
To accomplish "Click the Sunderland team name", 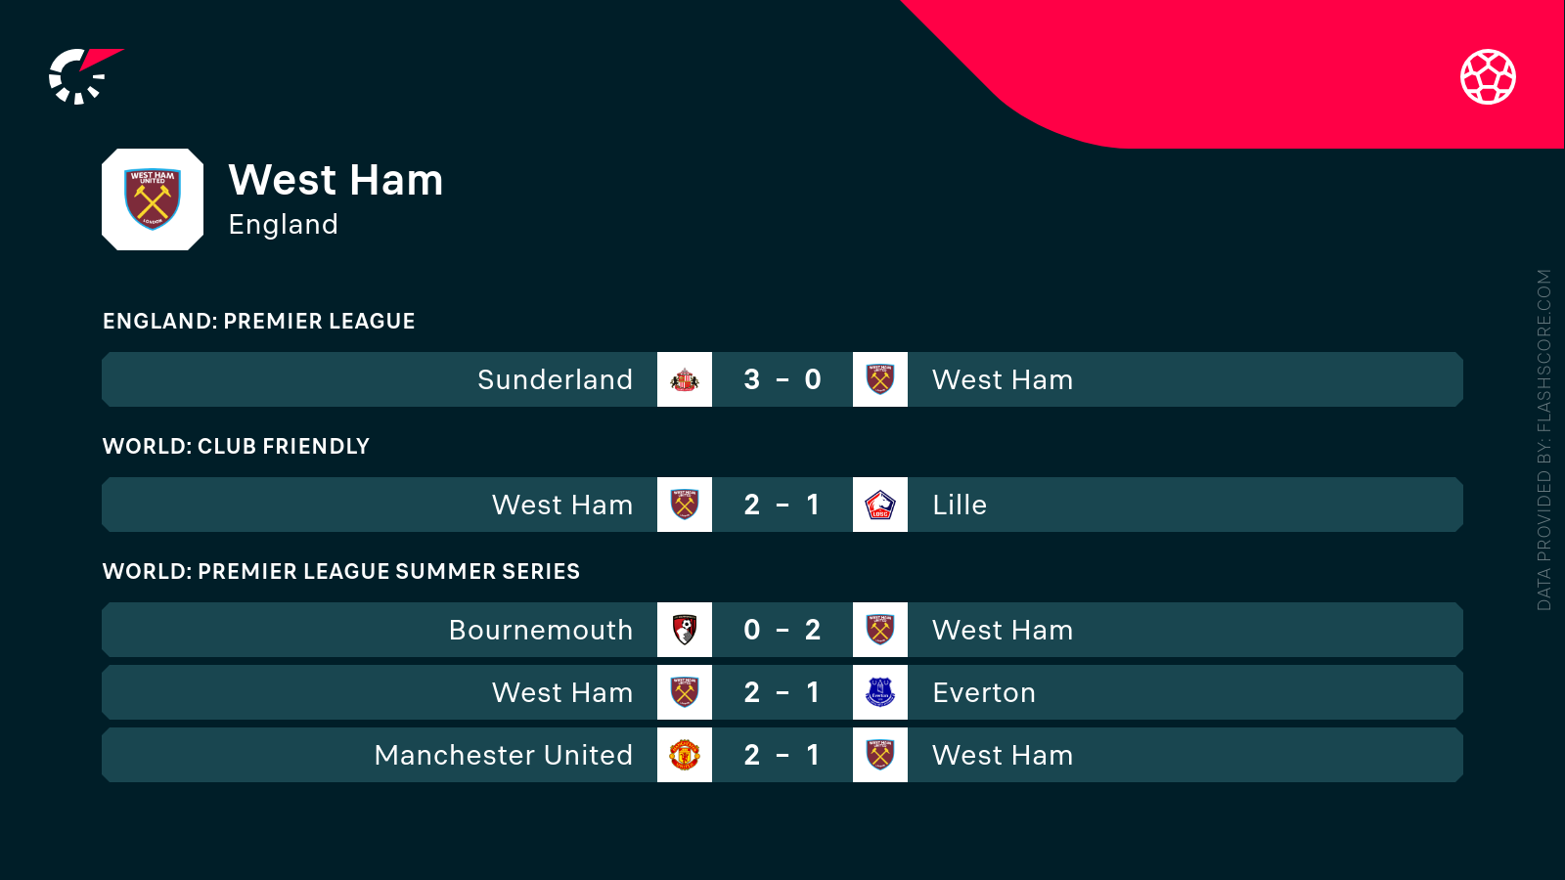I will coord(555,379).
